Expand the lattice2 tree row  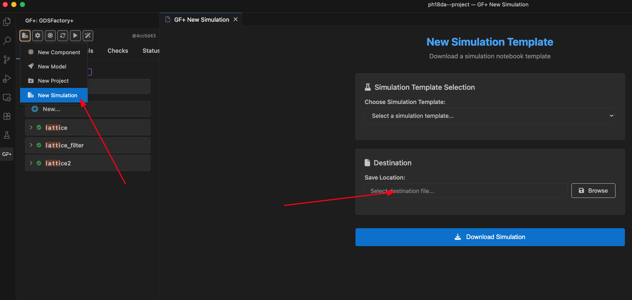pyautogui.click(x=31, y=163)
